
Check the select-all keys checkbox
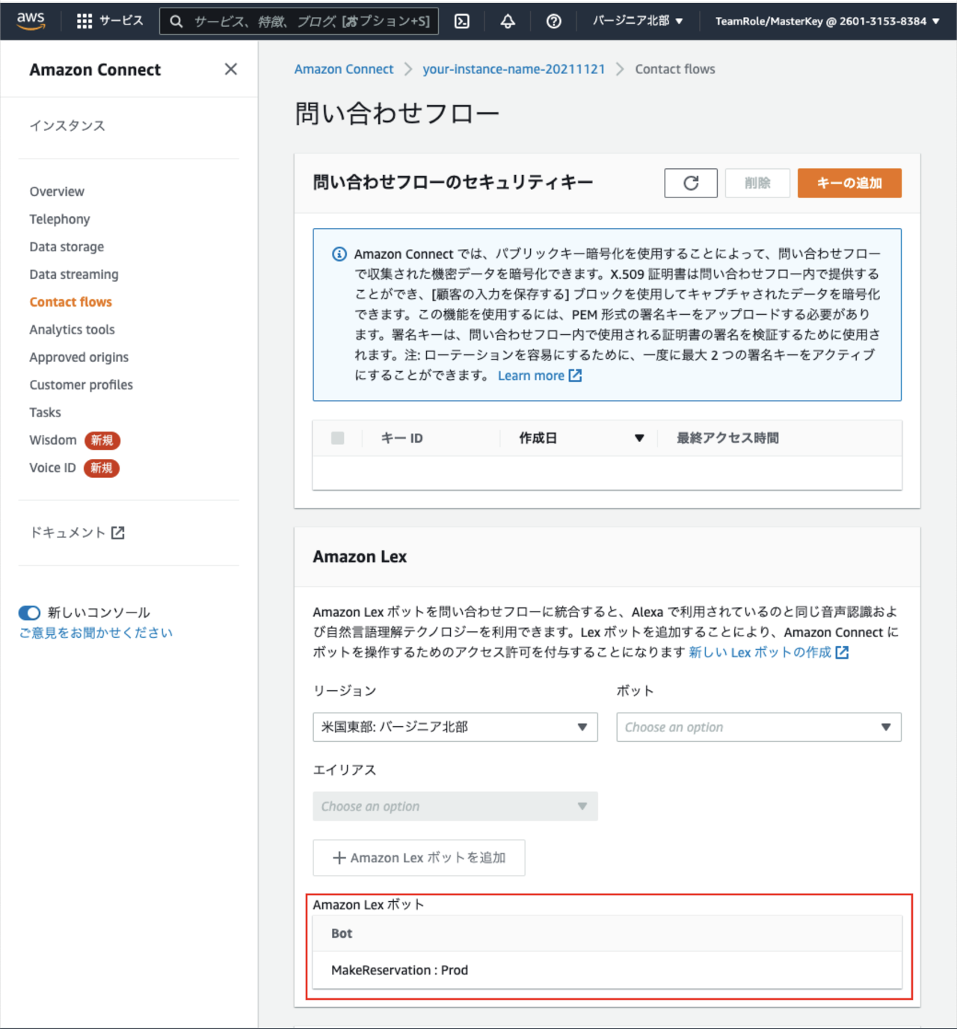(338, 438)
